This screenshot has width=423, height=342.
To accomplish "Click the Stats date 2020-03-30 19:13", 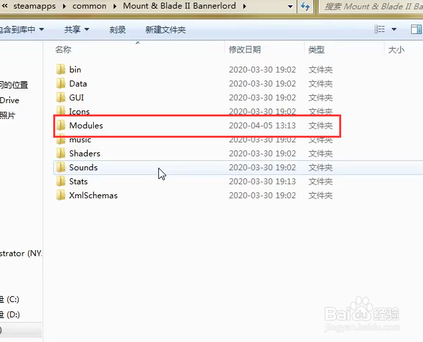I will [262, 182].
